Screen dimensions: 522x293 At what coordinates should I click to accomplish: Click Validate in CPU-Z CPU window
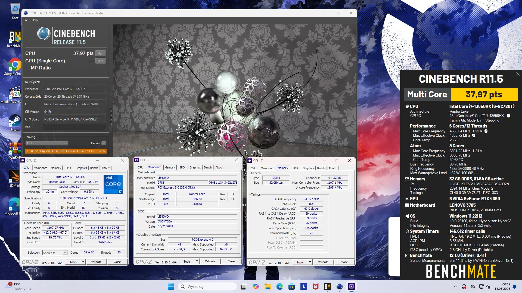(x=96, y=262)
